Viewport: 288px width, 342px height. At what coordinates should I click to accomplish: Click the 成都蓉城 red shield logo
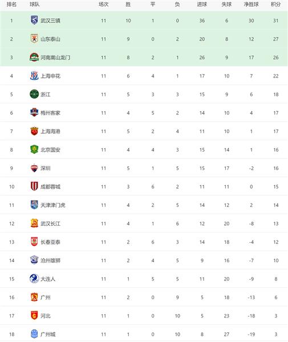[34, 186]
